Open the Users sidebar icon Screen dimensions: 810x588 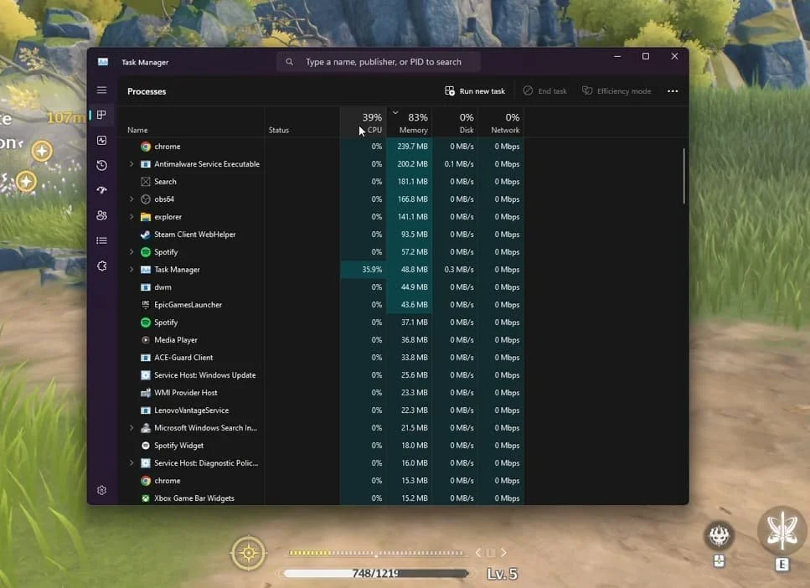pos(101,215)
